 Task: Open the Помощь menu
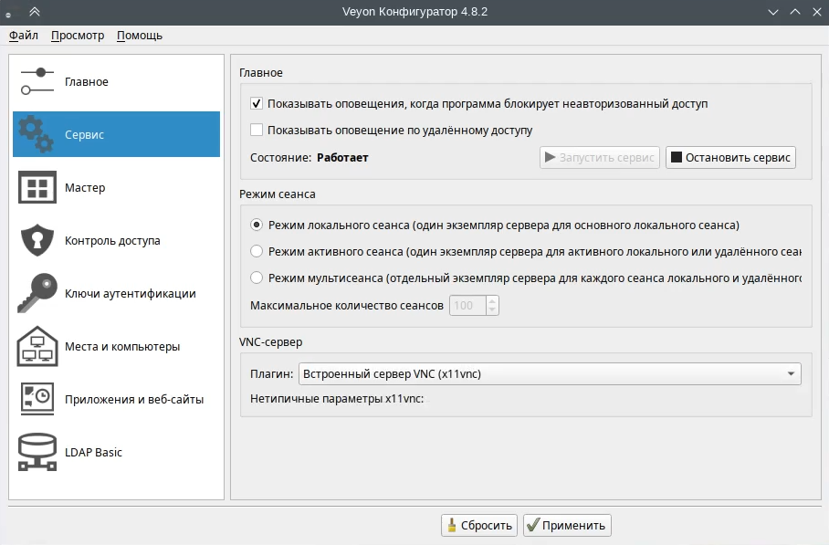pyautogui.click(x=140, y=36)
